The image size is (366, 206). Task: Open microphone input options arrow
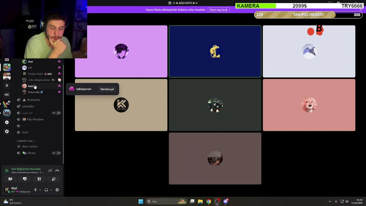coord(40,190)
